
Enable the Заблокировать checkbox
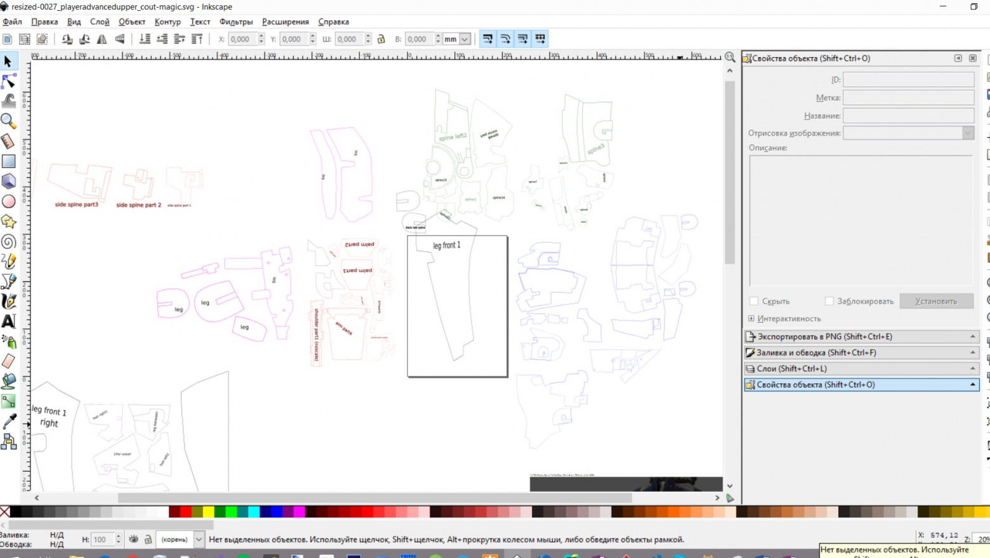click(x=829, y=301)
